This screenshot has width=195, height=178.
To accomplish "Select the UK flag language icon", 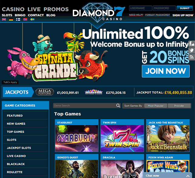I will click(4, 19).
